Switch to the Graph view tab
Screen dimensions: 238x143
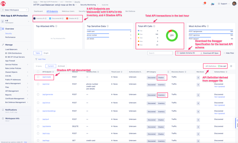46,53
